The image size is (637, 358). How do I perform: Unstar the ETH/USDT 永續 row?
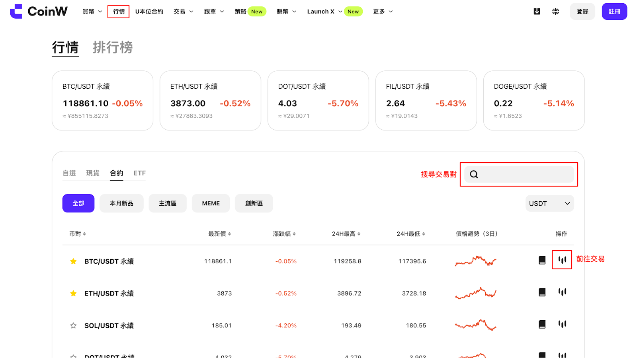click(73, 294)
